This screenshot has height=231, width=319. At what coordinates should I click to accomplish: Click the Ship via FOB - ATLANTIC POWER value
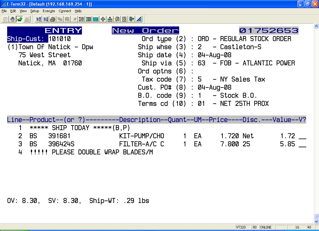click(x=258, y=63)
